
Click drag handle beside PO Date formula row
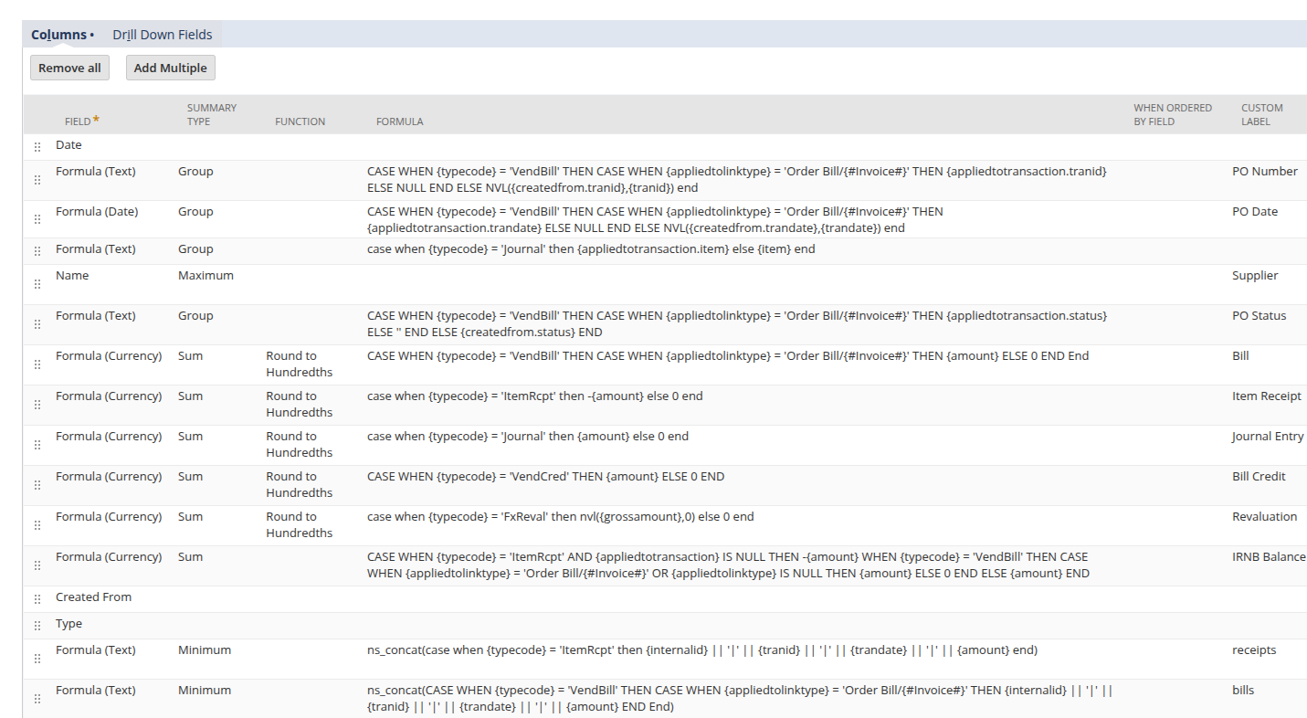coord(37,219)
